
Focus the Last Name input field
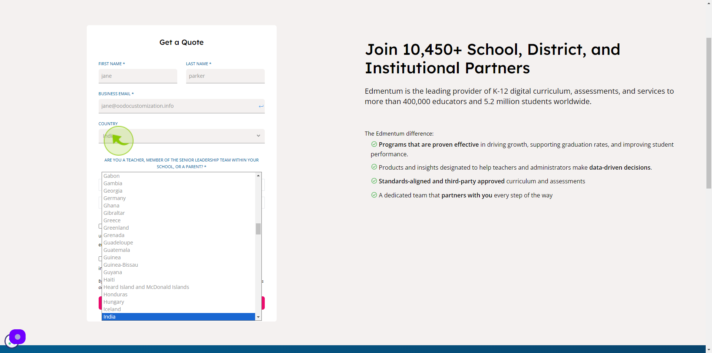225,76
